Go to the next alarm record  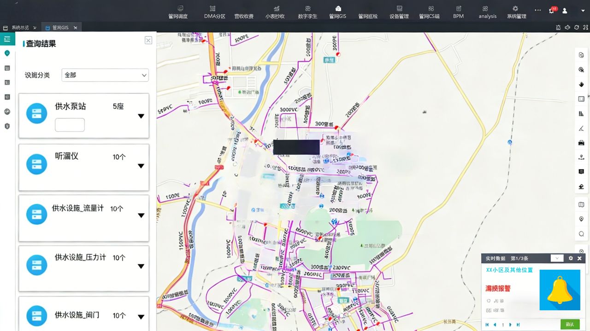pos(510,325)
